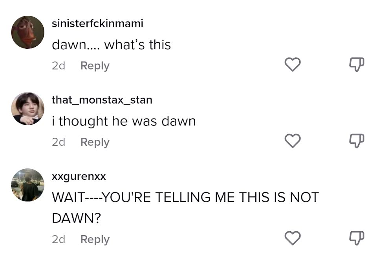Image resolution: width=377 pixels, height=256 pixels.
Task: Open that_monstax_stan's avatar
Action: pyautogui.click(x=27, y=109)
